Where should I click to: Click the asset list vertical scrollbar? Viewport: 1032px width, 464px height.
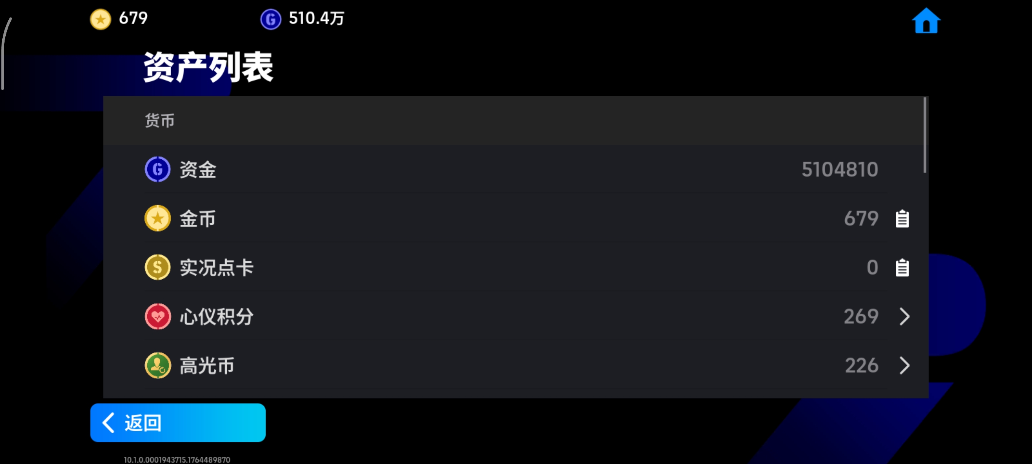coord(925,135)
